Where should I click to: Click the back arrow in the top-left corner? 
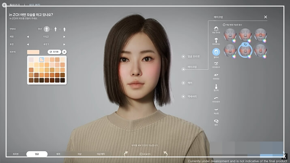click(4, 5)
